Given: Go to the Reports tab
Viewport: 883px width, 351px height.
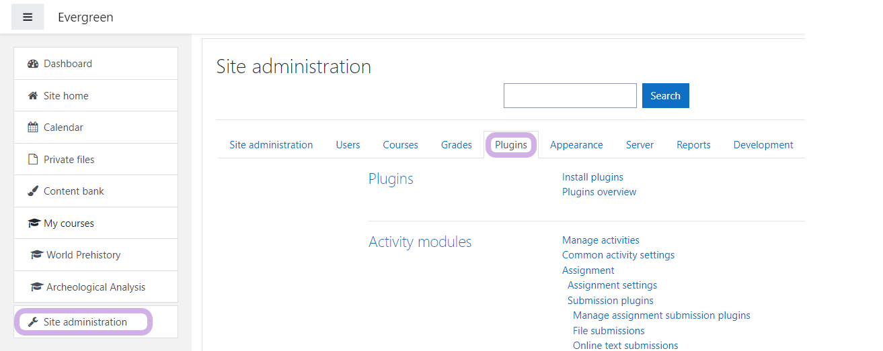Looking at the screenshot, I should (693, 145).
